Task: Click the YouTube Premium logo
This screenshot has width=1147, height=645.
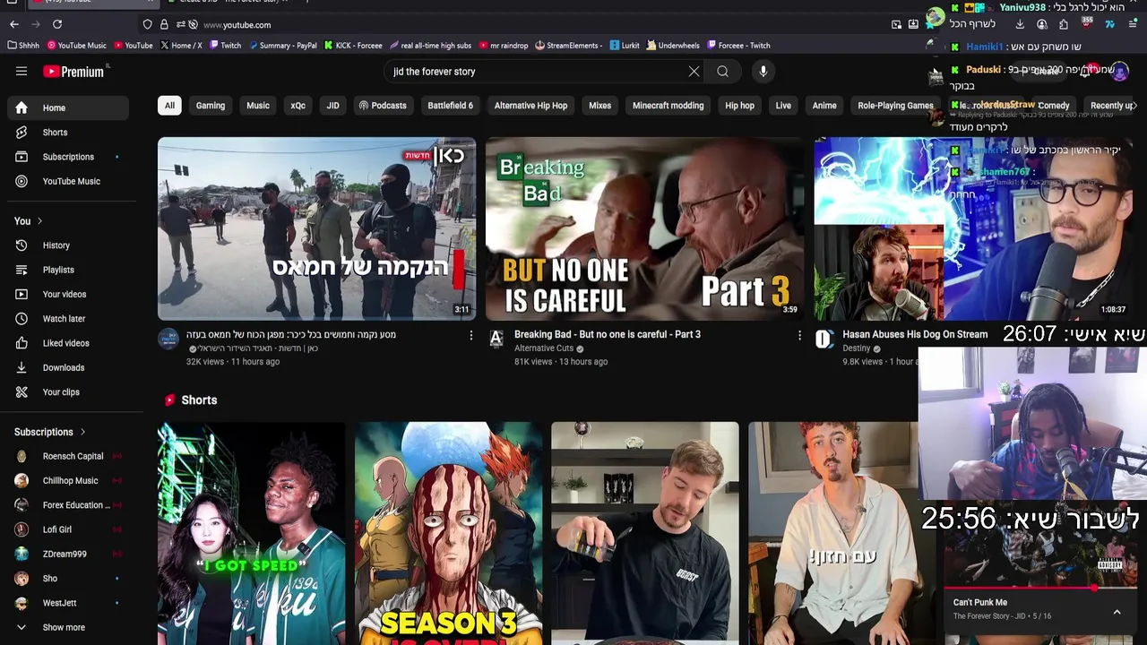Action: click(x=73, y=72)
